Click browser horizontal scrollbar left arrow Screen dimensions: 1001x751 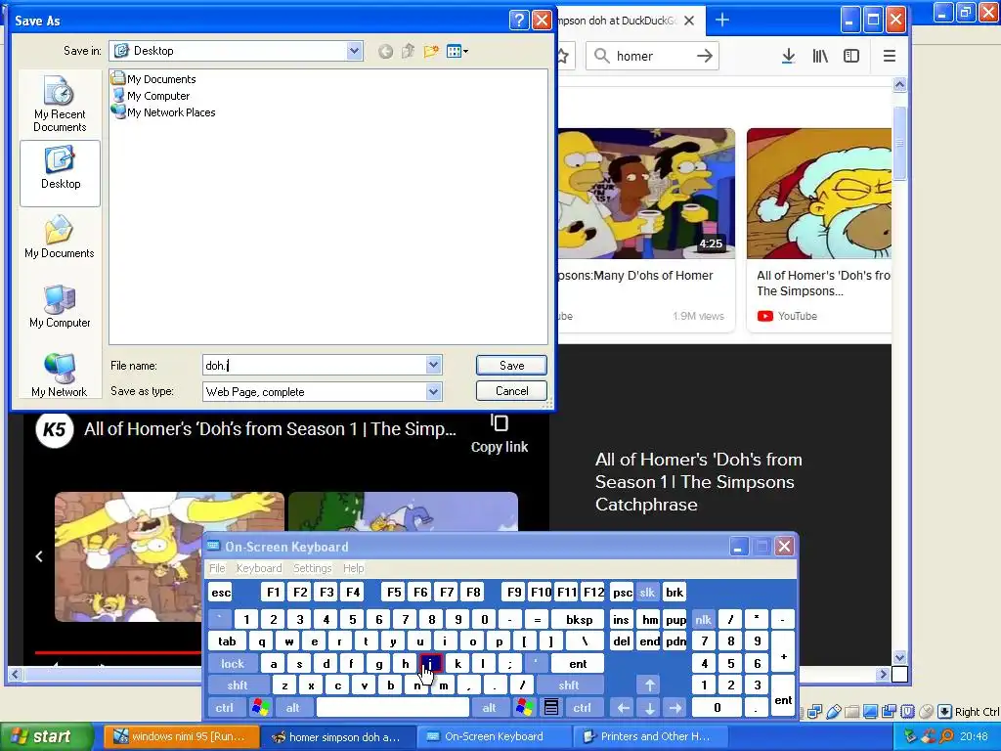[x=15, y=674]
